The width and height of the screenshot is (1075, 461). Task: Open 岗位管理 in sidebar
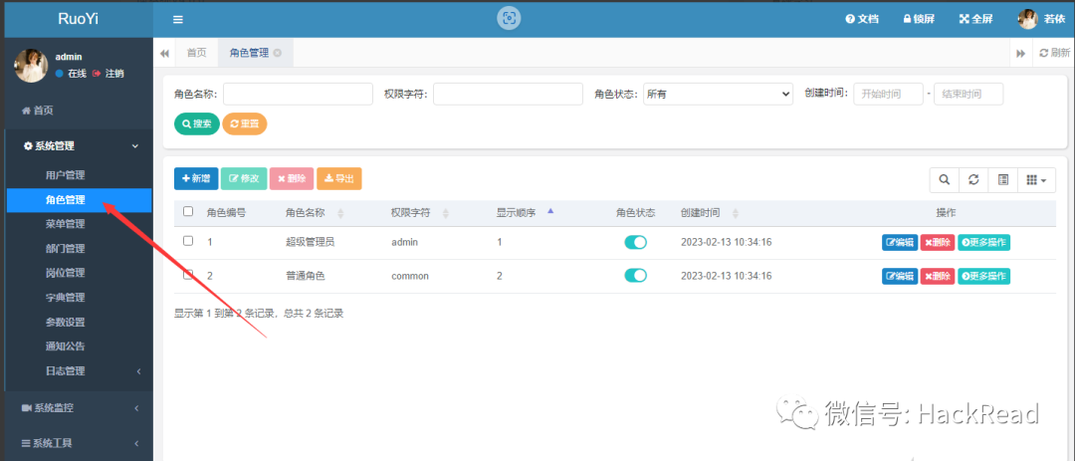click(x=65, y=273)
